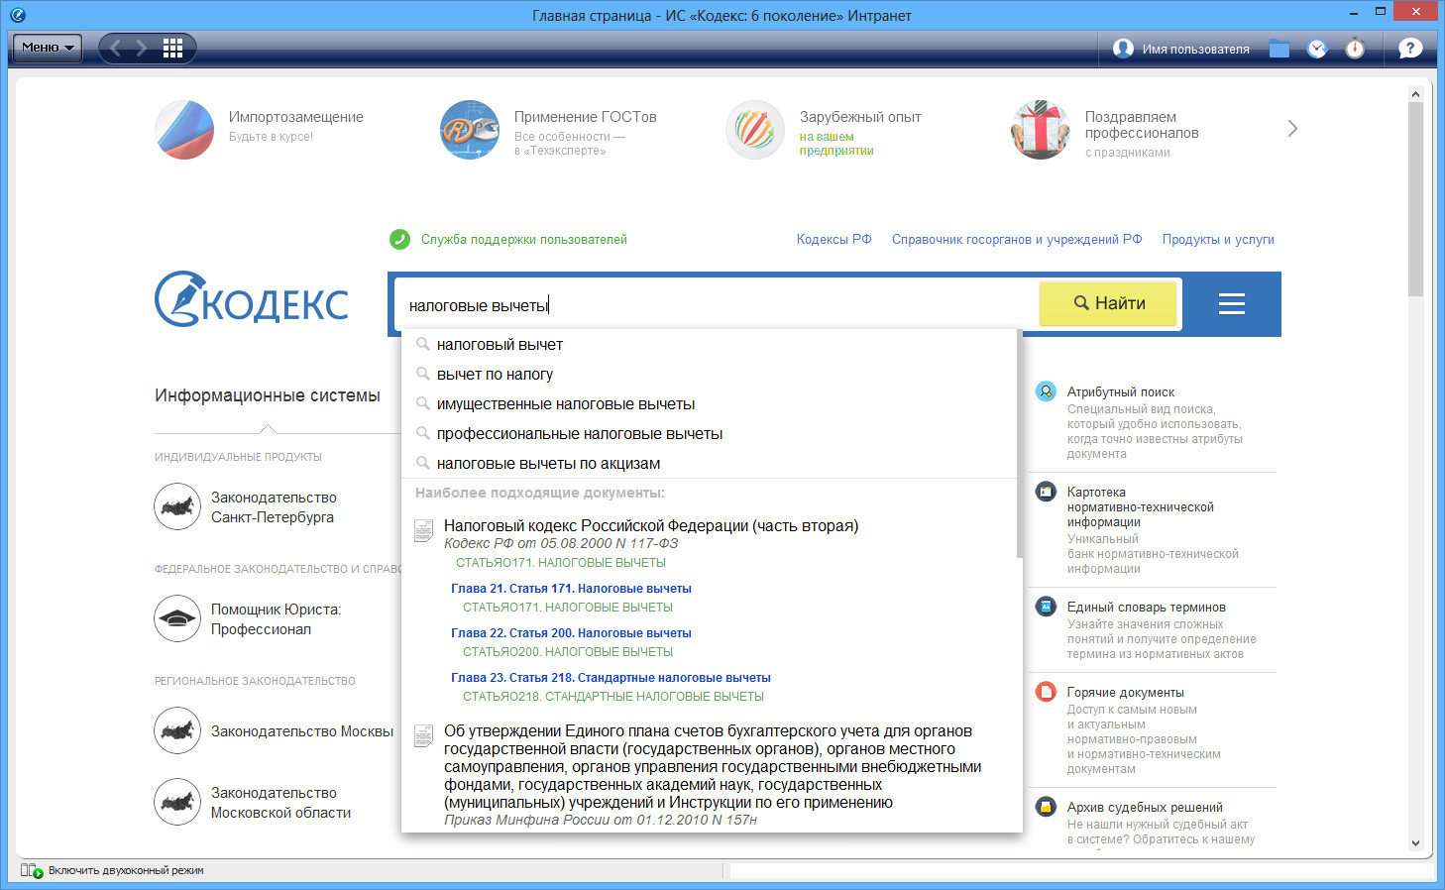Open the Архив судебных решений icon

click(1046, 807)
